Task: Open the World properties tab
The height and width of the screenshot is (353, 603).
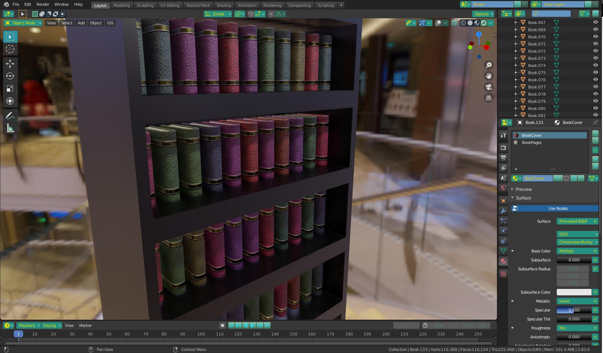Action: click(x=503, y=188)
